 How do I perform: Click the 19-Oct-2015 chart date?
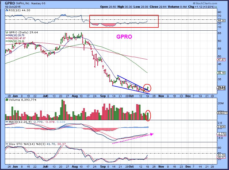tap(13, 7)
